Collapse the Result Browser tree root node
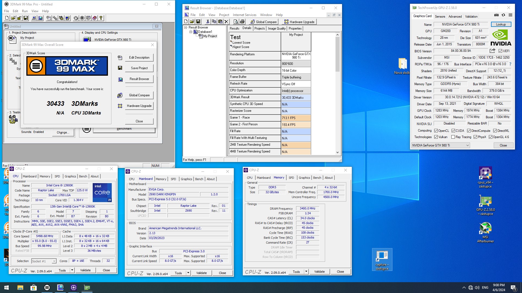Image resolution: width=522 pixels, height=293 pixels. pos(186,27)
